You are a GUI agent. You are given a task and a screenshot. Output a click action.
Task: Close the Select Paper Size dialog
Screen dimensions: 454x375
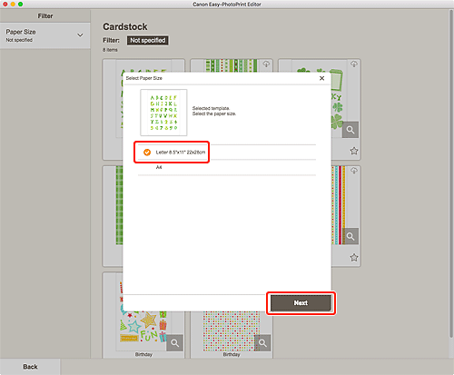(321, 78)
